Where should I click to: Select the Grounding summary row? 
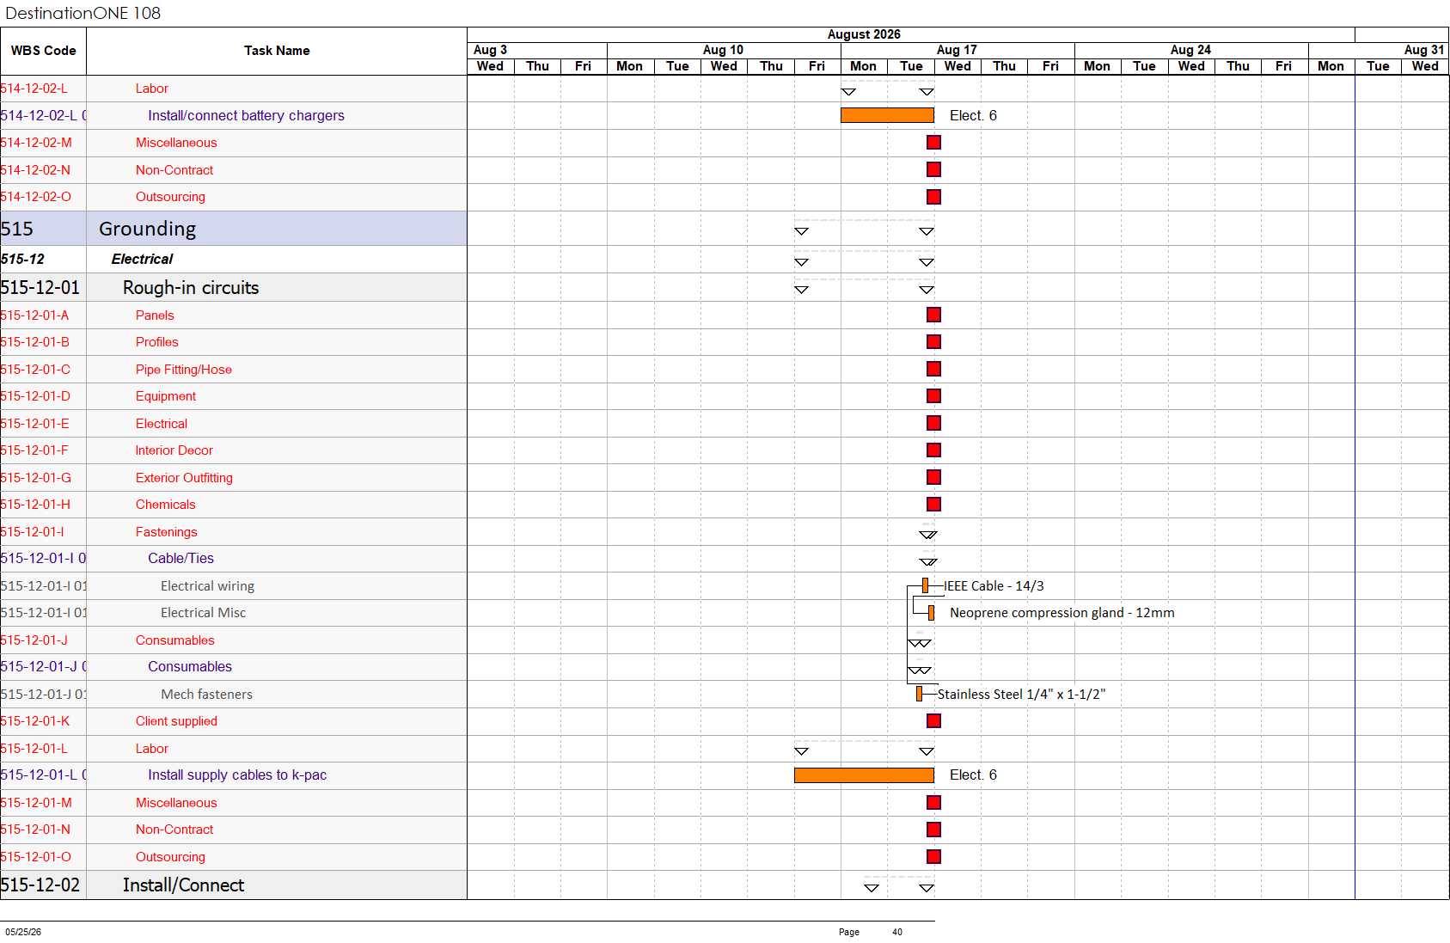click(x=234, y=229)
